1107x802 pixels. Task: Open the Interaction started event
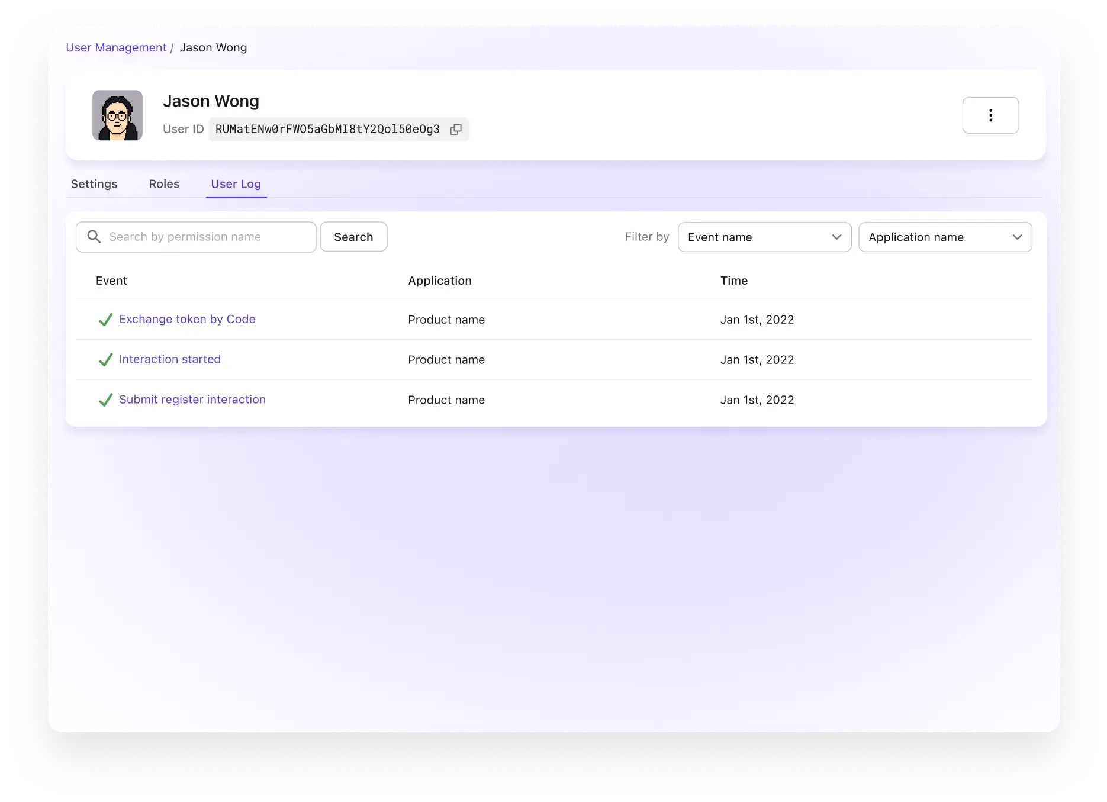click(x=170, y=359)
